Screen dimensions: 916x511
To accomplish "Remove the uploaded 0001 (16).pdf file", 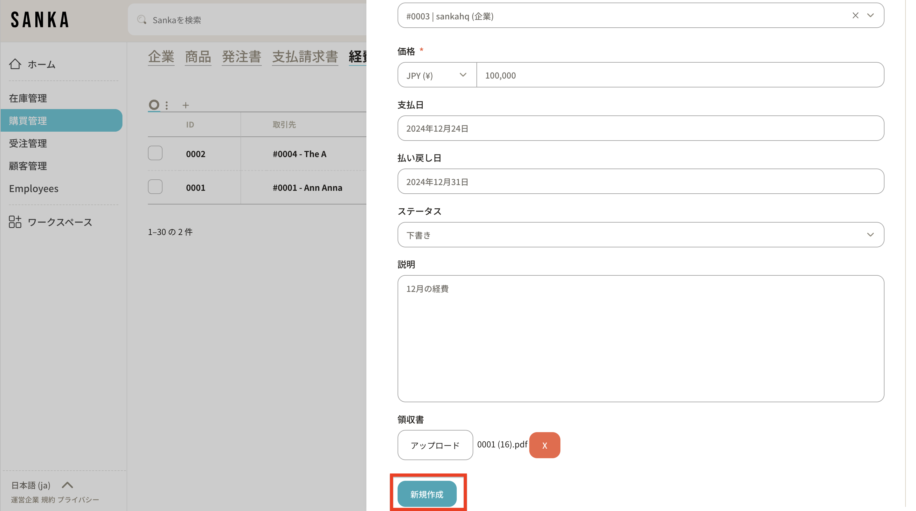I will (545, 445).
